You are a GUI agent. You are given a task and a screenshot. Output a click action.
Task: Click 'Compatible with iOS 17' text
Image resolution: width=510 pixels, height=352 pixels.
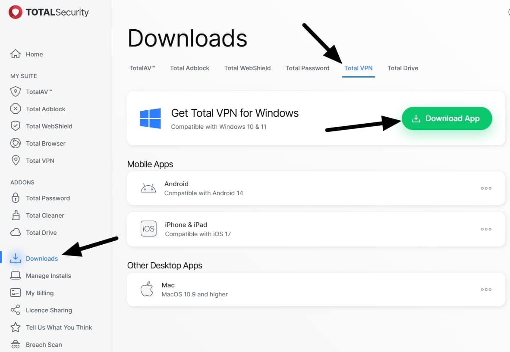pyautogui.click(x=198, y=234)
